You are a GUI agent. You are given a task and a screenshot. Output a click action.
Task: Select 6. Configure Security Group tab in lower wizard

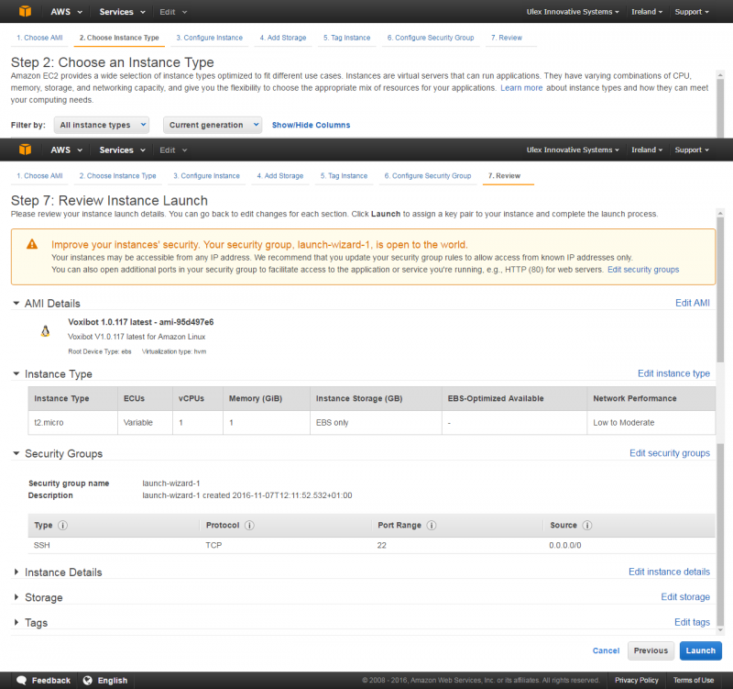coord(428,175)
